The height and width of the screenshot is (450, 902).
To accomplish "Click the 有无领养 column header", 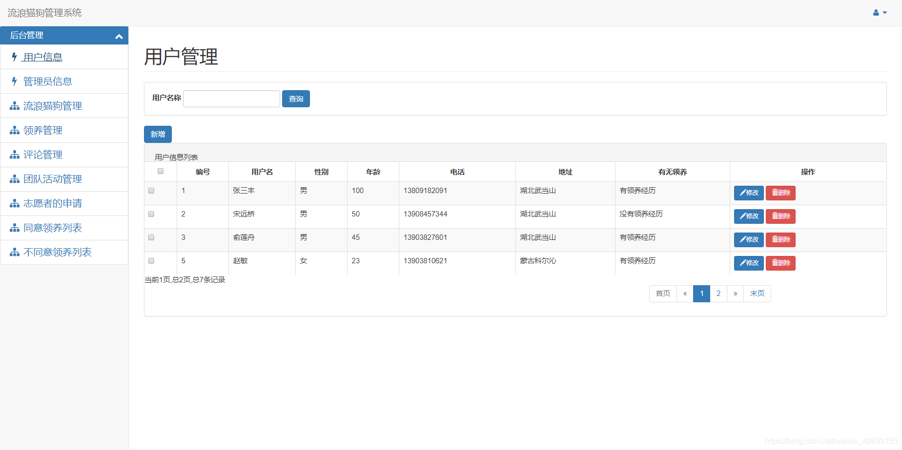I will [673, 172].
